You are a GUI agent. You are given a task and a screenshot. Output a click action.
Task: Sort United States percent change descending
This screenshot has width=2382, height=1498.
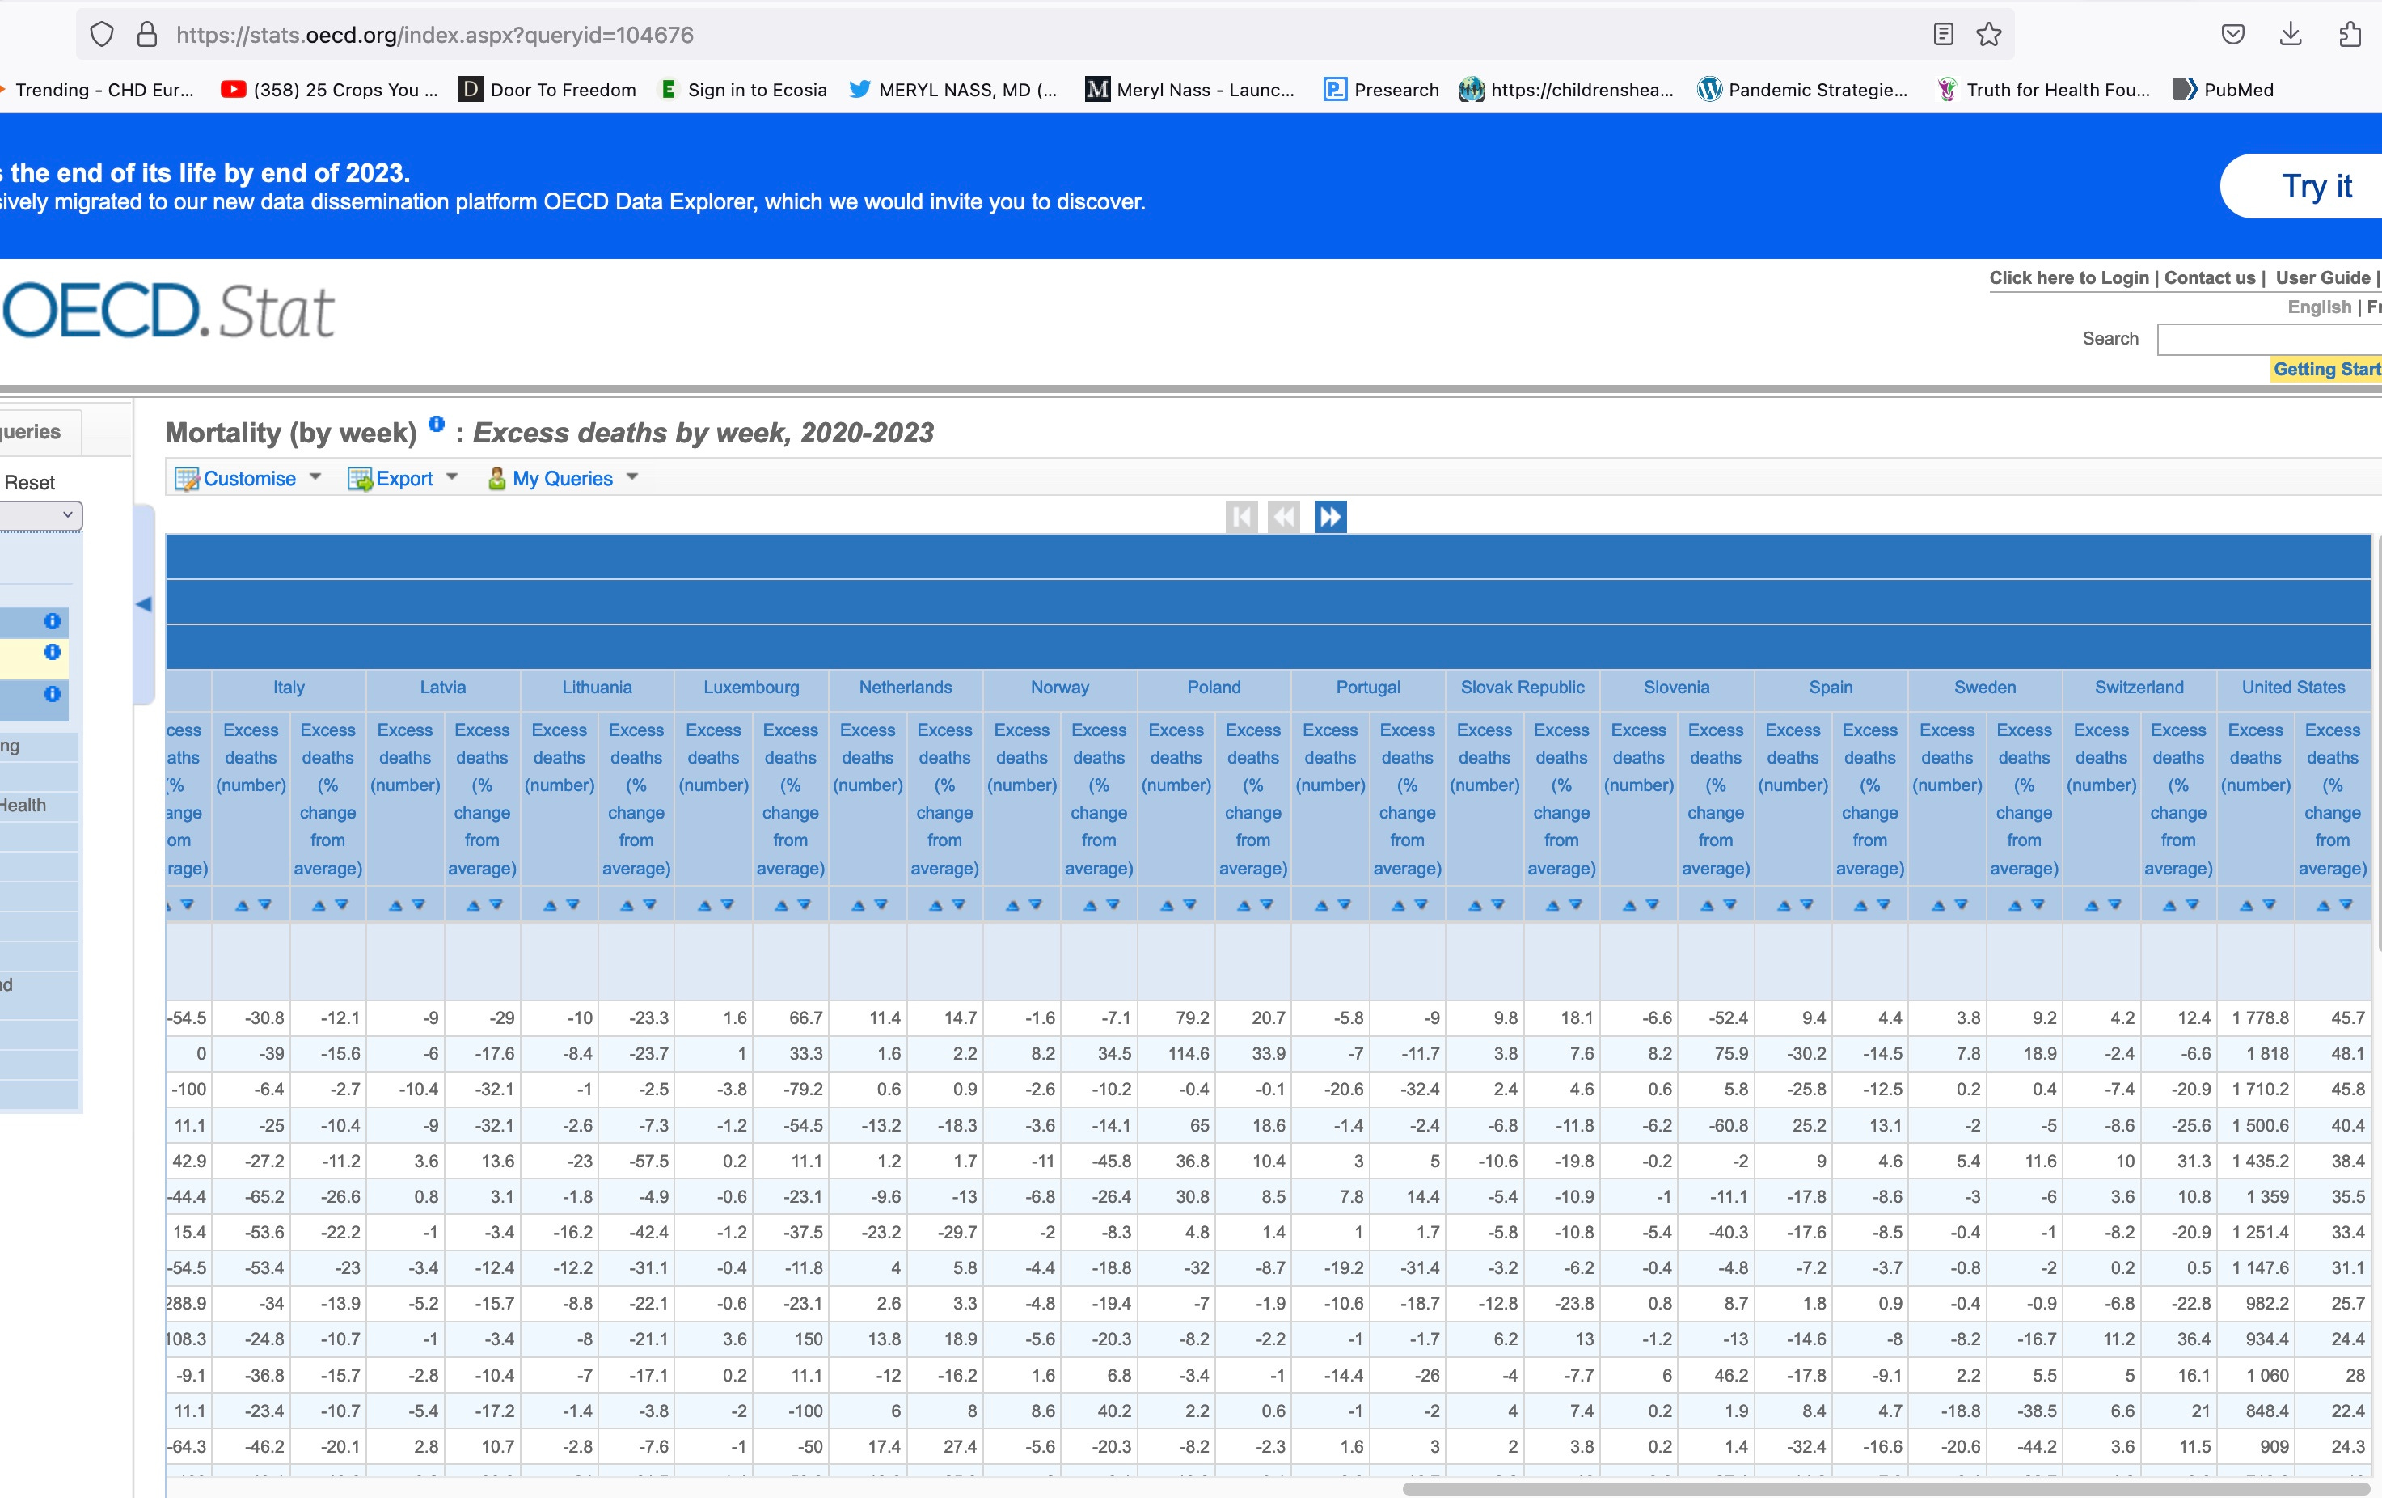click(2346, 905)
